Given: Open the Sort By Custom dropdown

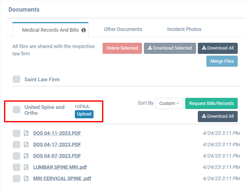Looking at the screenshot, I should coord(169,103).
